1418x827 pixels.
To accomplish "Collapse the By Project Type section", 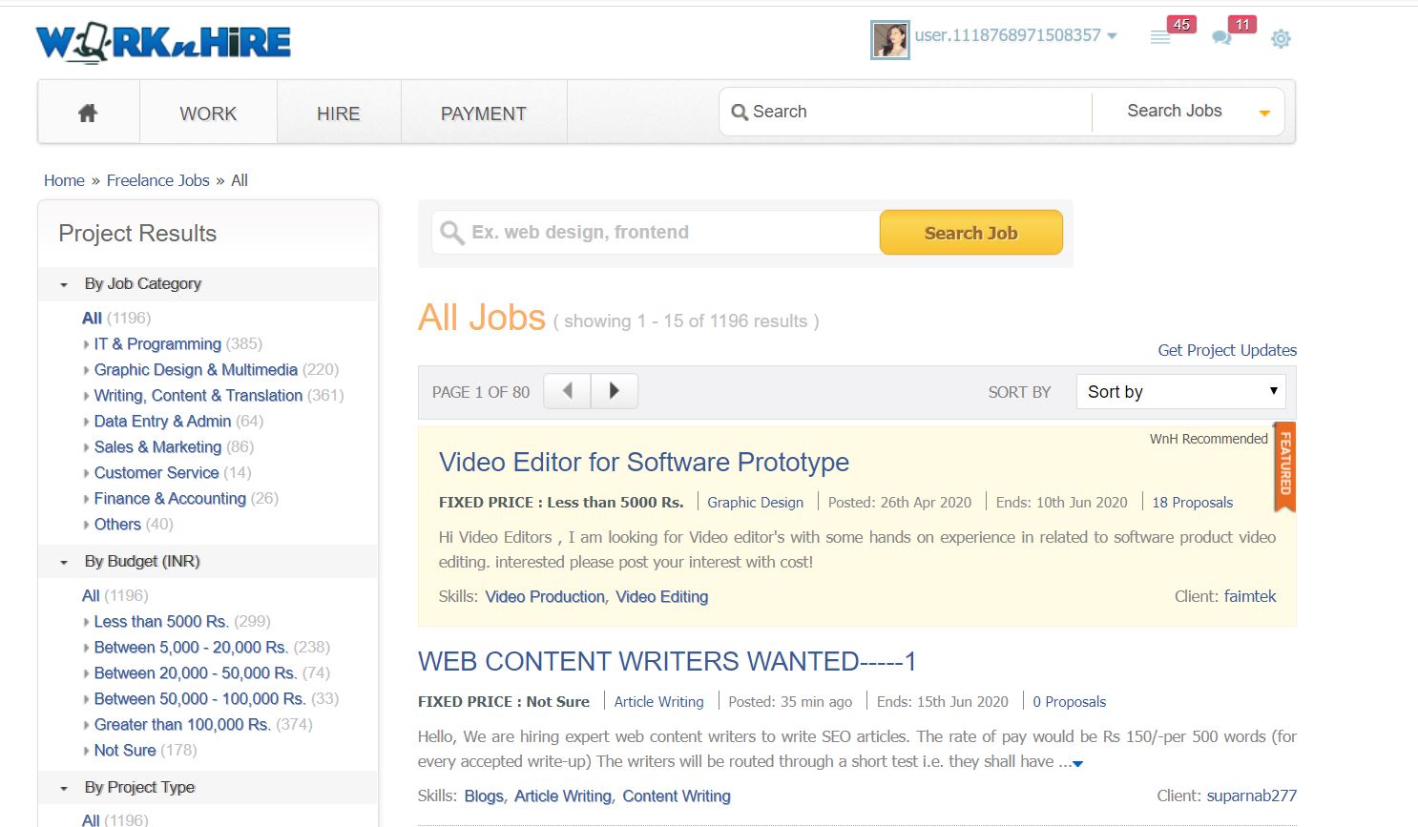I will pyautogui.click(x=208, y=787).
